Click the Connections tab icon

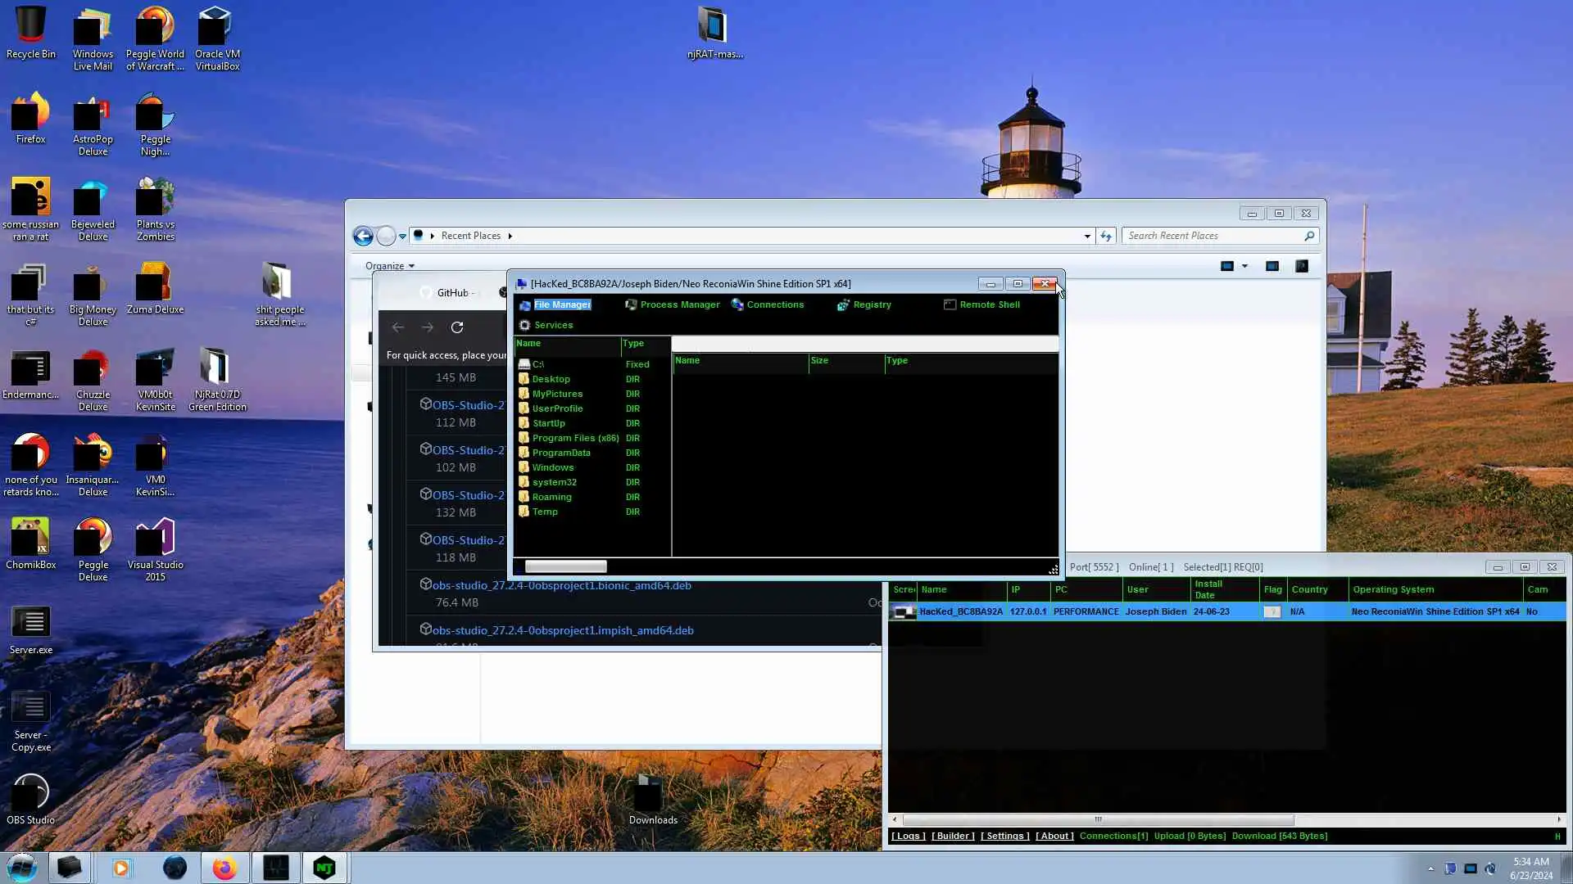[737, 304]
